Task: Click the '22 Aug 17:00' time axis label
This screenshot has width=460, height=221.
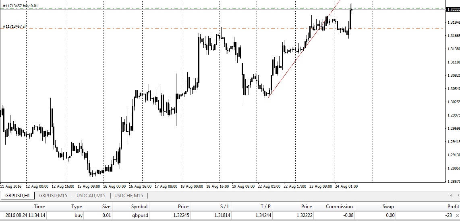Action: coord(295,186)
